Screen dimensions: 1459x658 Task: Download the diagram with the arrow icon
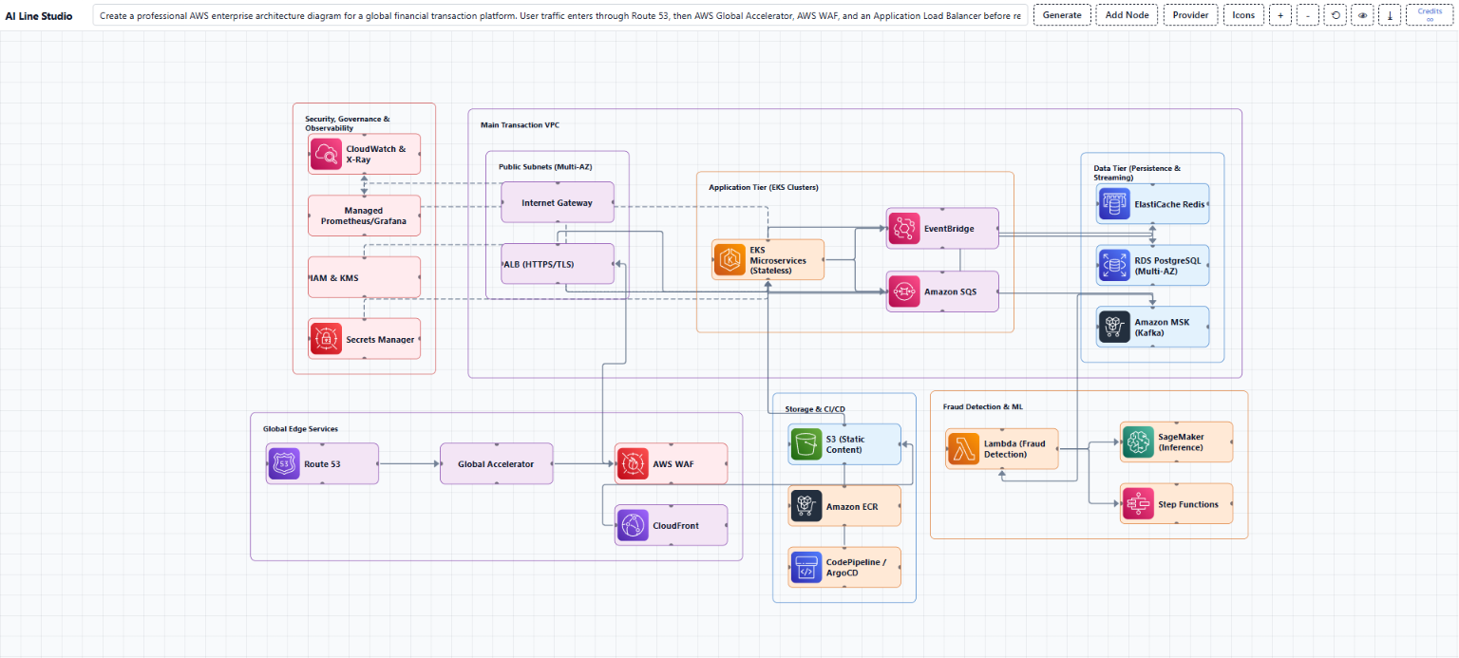coord(1391,15)
